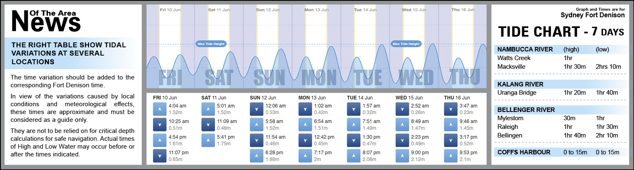This screenshot has width=634, height=170.
Task: Select the Uranga Bridge row
Action: click(x=517, y=93)
